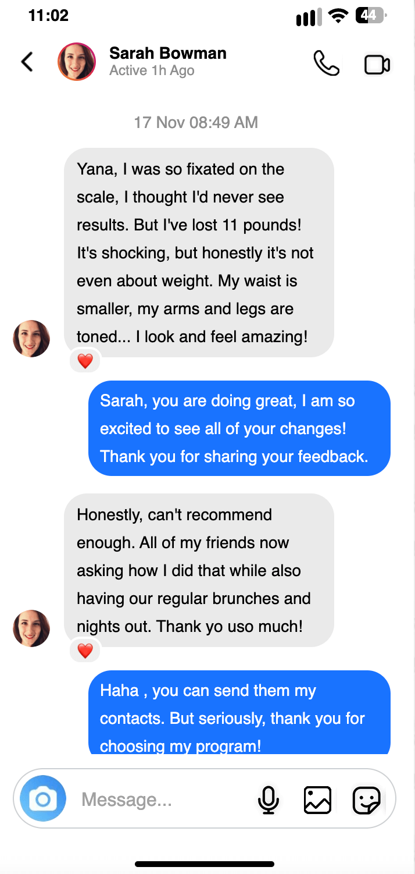Select the timestamp '17 Nov 08:49 AM'
The width and height of the screenshot is (415, 874).
tap(196, 122)
